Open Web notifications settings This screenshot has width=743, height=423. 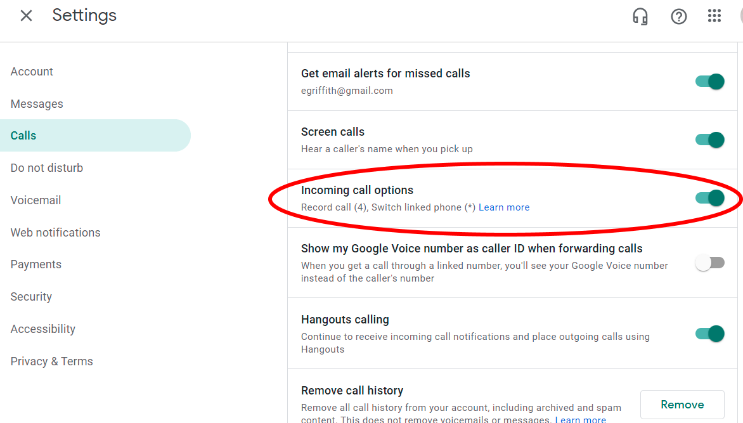pyautogui.click(x=55, y=232)
